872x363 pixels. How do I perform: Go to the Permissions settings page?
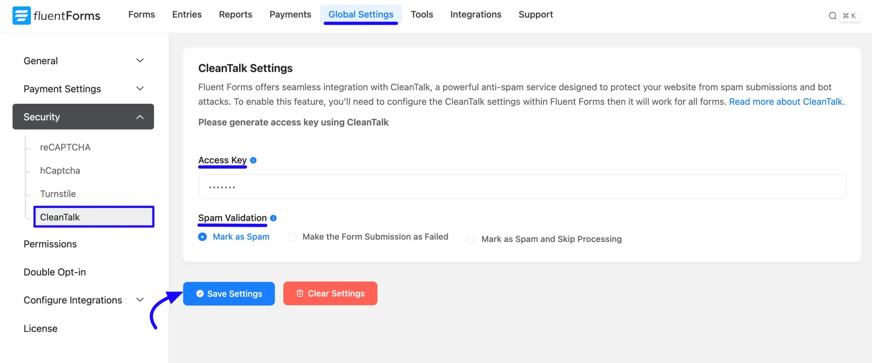coord(50,244)
